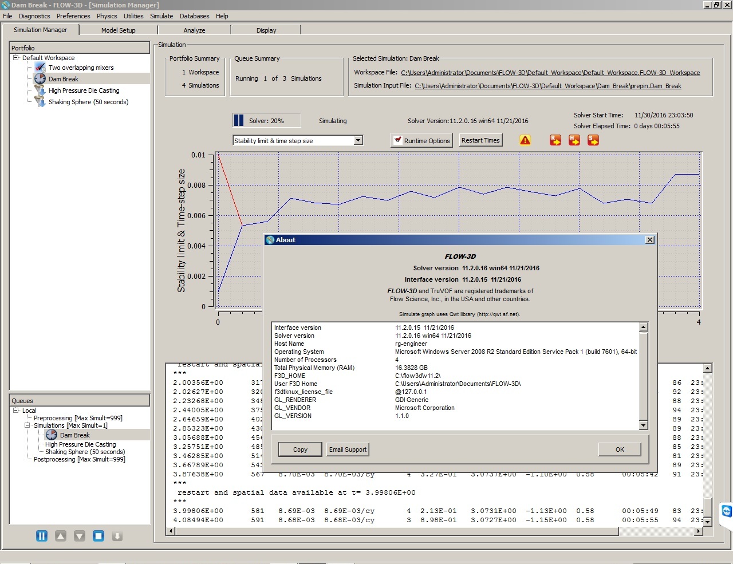This screenshot has height=564, width=733.
Task: Click the High Pressure Die Casting queued icon
Action: [40, 90]
